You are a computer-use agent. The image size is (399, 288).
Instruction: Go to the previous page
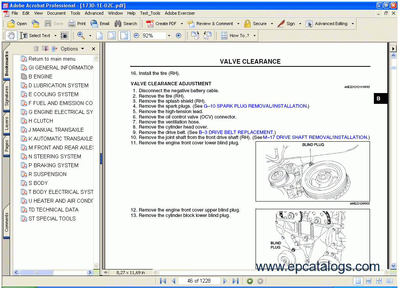pos(174,281)
